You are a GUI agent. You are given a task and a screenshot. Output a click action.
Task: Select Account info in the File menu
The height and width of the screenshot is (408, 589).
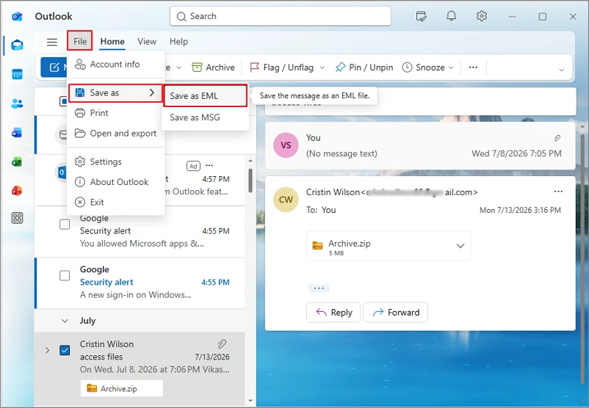[x=115, y=64]
